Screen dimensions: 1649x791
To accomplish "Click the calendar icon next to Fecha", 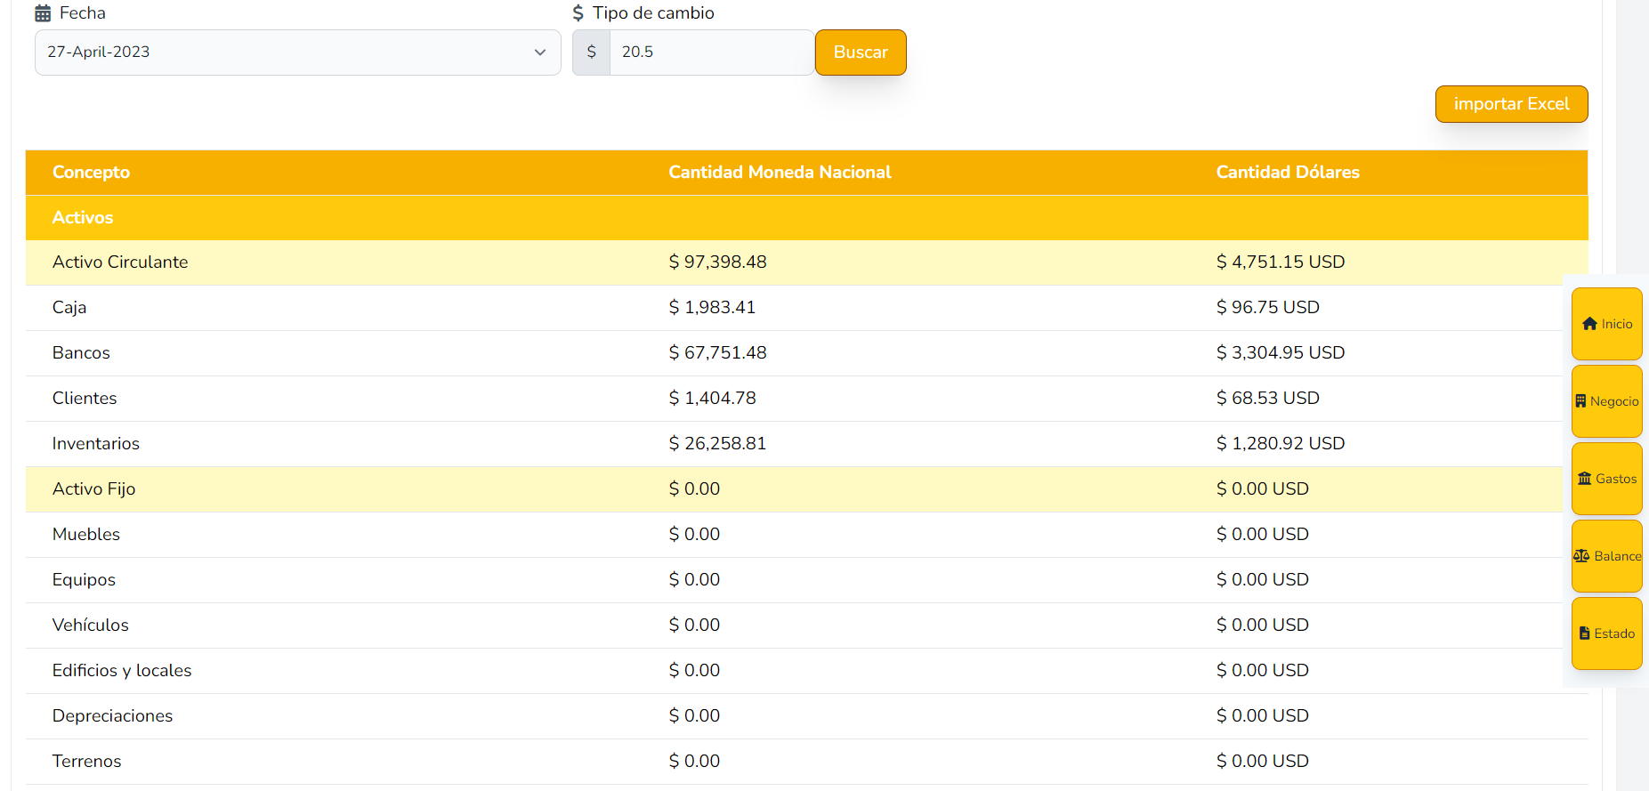I will coord(43,13).
